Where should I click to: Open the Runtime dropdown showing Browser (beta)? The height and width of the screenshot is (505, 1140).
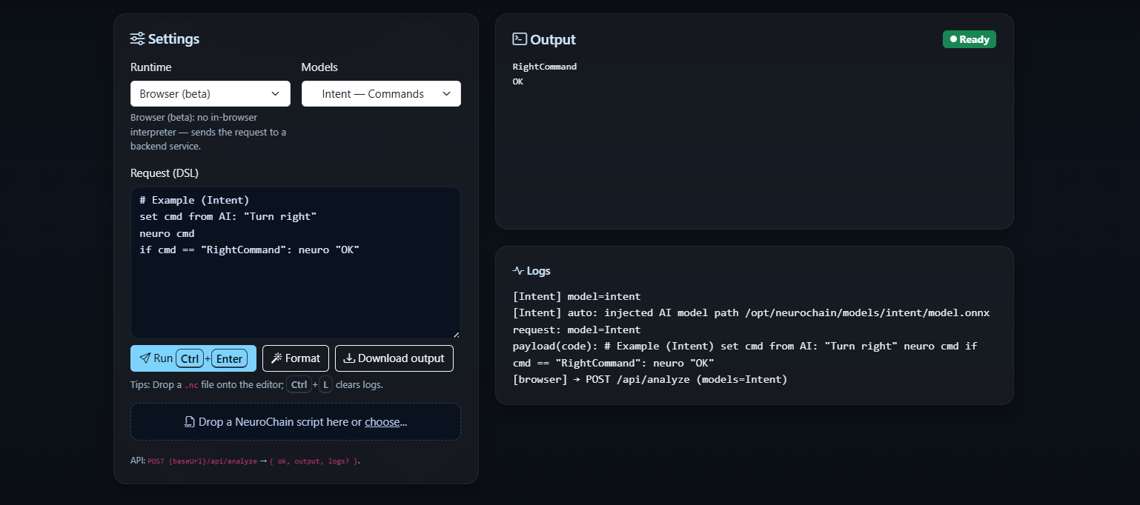coord(210,94)
